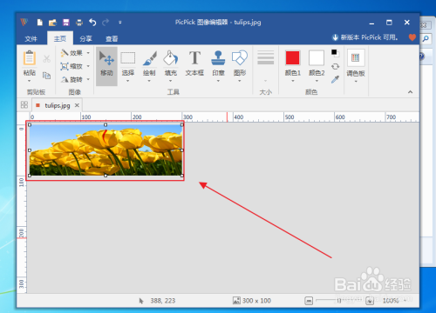Screen dimensions: 436x313
Task: Print using the printer icon
Action: point(79,23)
